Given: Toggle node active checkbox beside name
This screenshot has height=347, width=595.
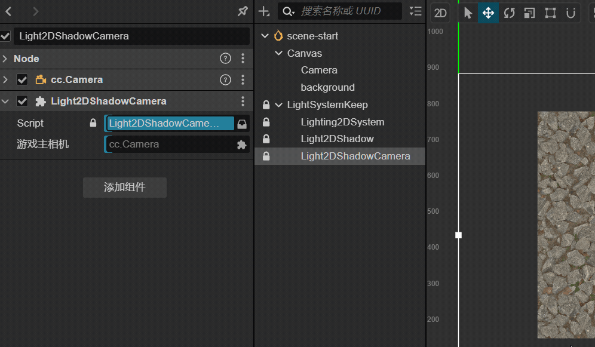Looking at the screenshot, I should (x=5, y=36).
